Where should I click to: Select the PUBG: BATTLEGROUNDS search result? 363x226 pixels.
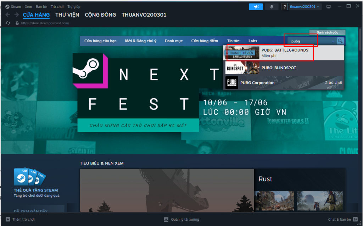[284, 53]
